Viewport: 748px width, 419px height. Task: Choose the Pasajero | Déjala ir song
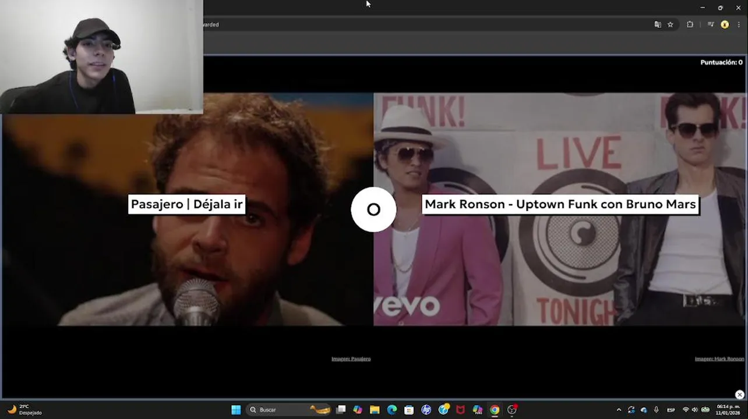point(186,204)
